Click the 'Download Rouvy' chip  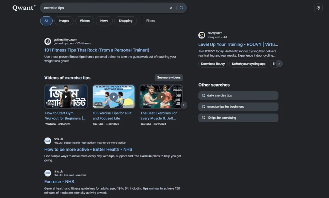click(x=213, y=64)
